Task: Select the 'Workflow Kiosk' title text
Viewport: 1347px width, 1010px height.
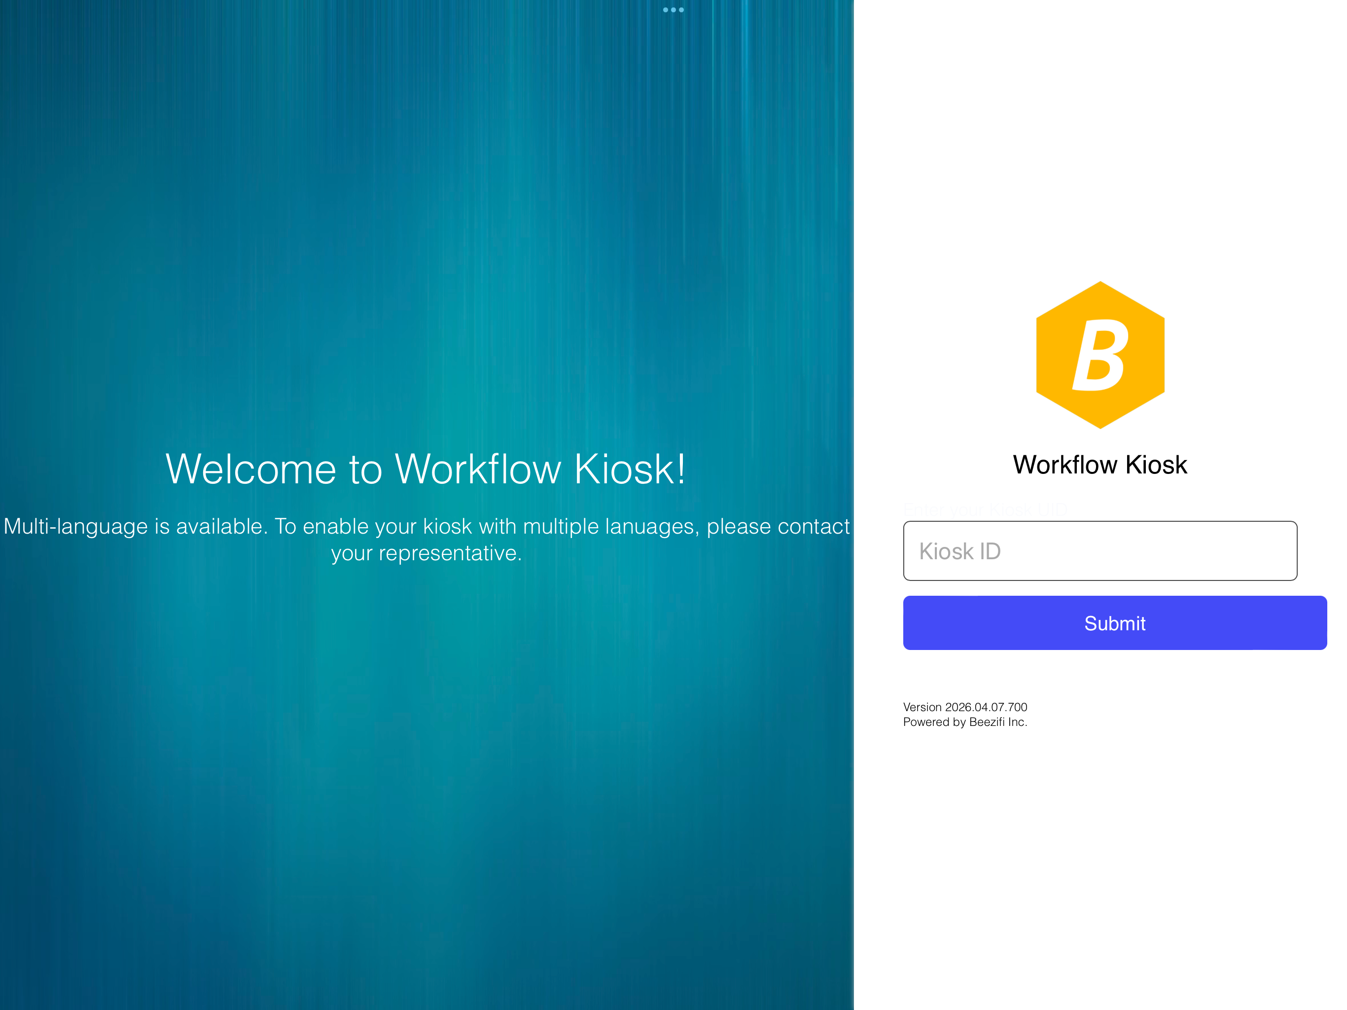Action: click(1100, 465)
